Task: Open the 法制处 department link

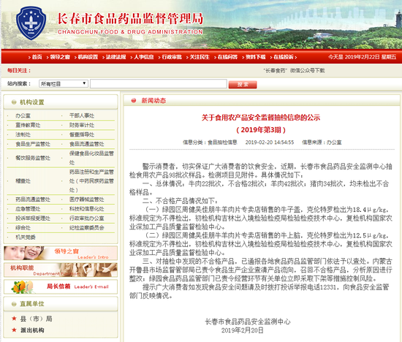Action: click(x=23, y=134)
